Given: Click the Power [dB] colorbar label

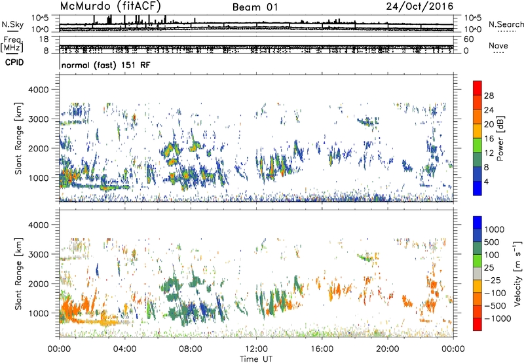Looking at the screenshot, I should click(500, 138).
